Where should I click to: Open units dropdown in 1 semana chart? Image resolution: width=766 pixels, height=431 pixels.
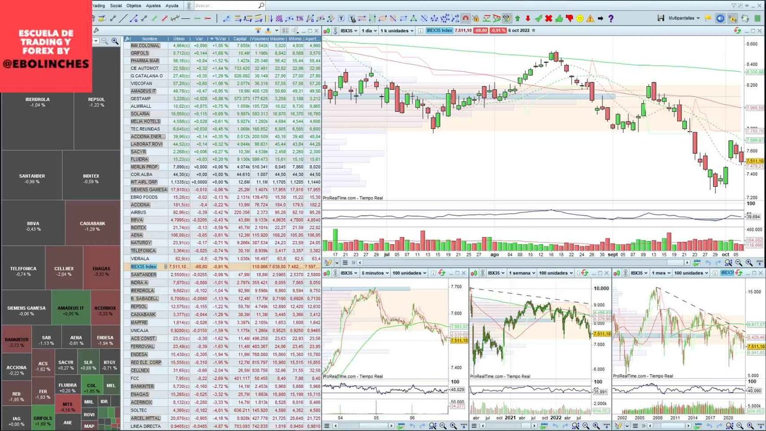coord(556,273)
